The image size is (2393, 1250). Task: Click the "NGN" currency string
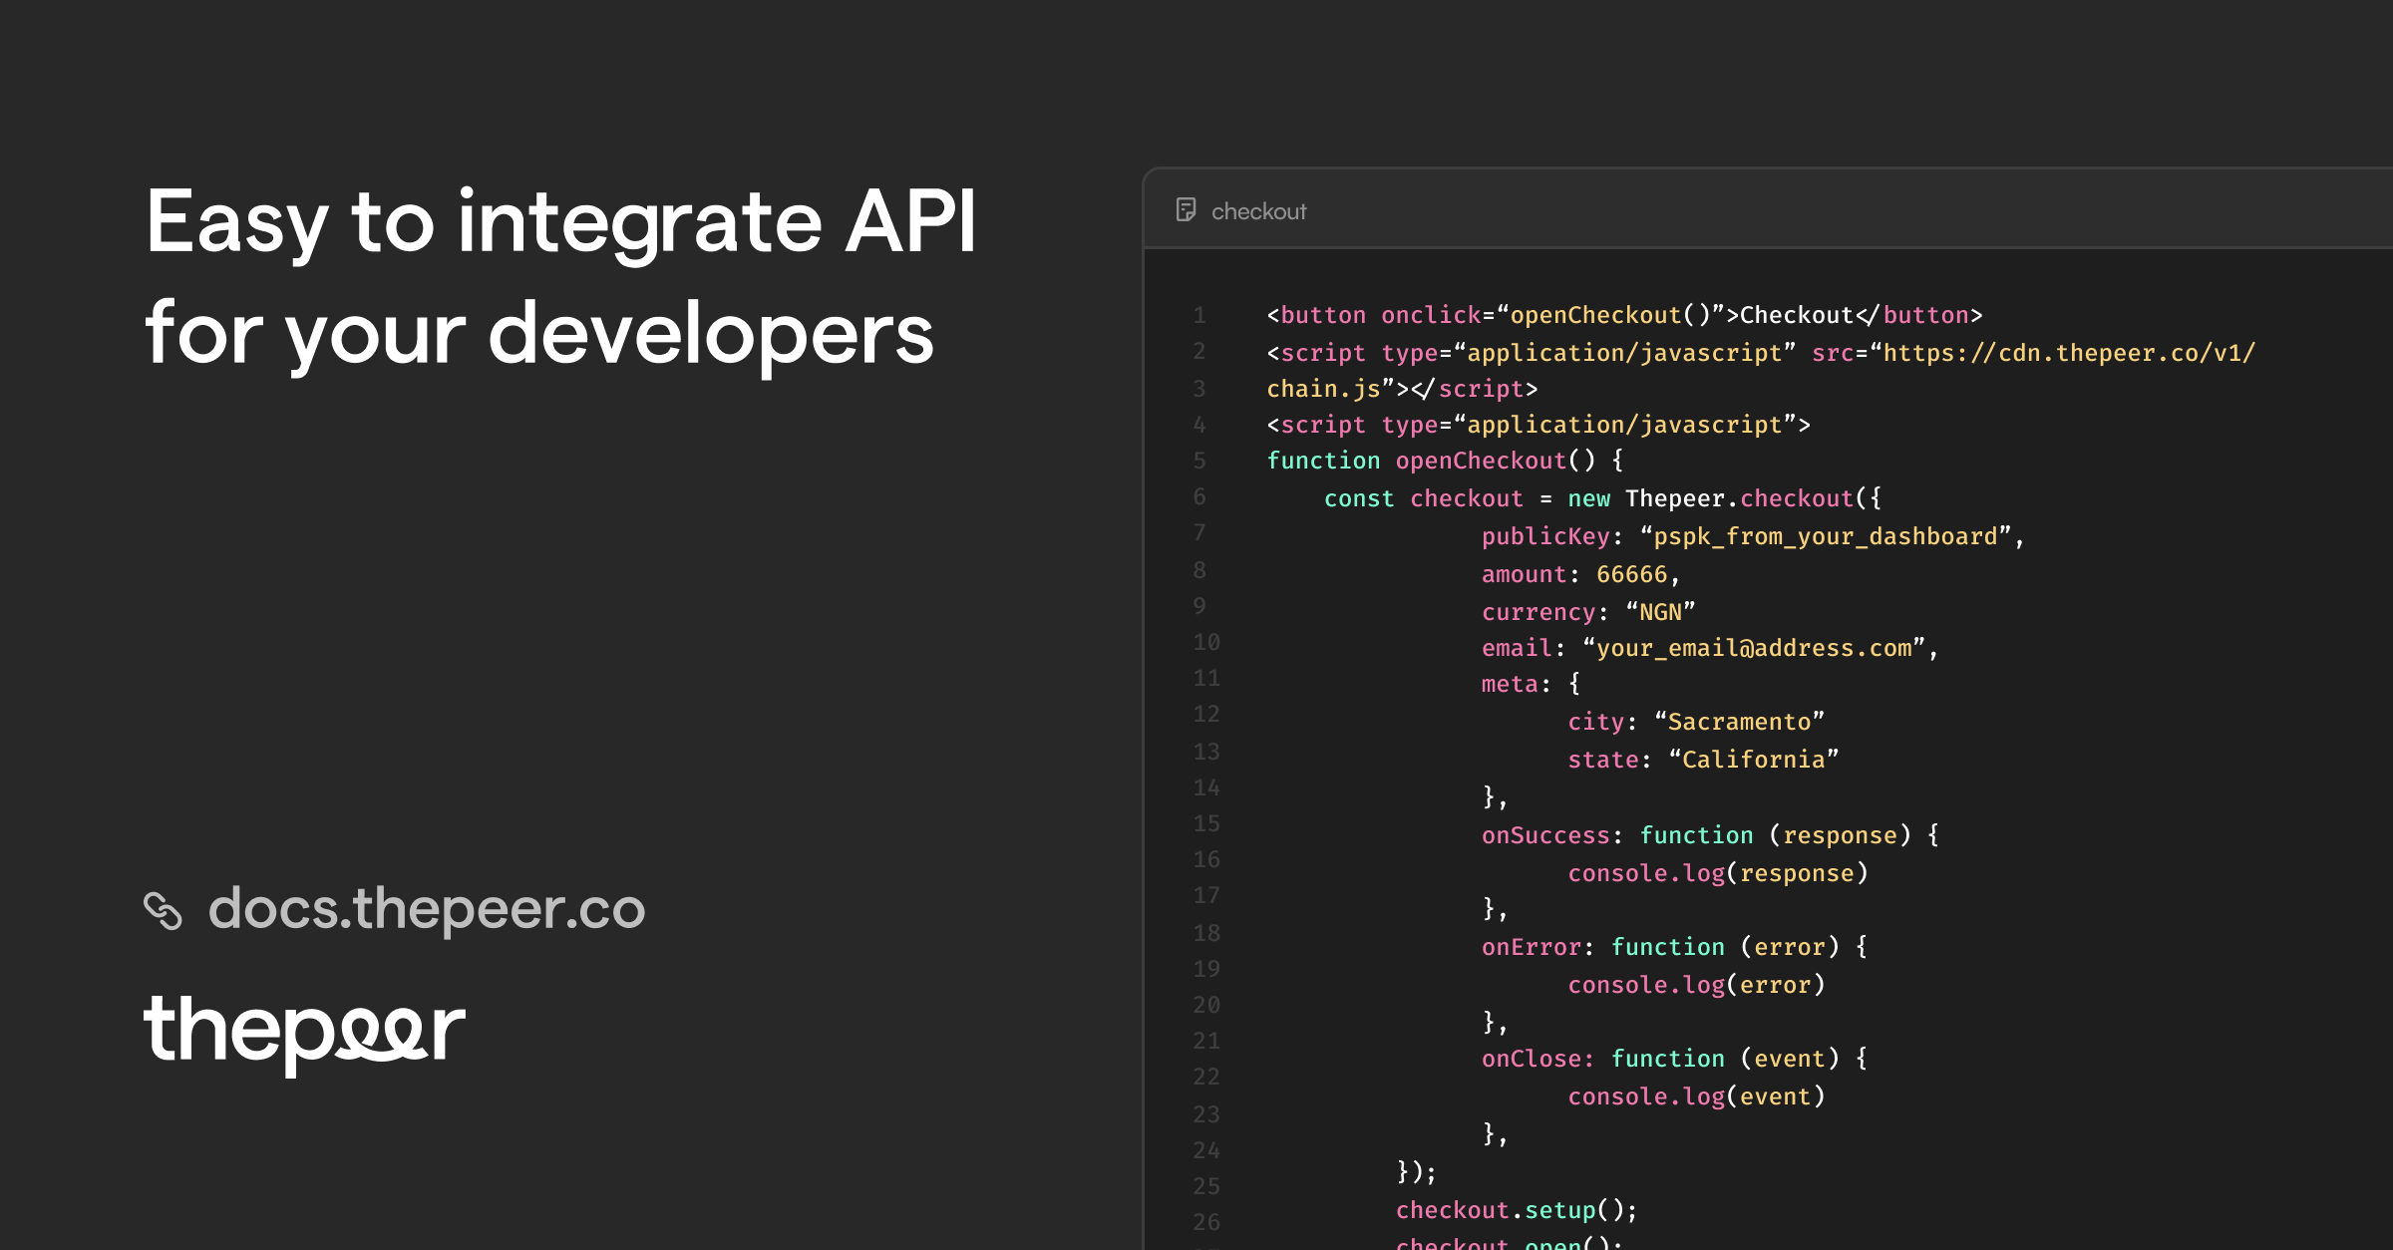pos(1660,612)
